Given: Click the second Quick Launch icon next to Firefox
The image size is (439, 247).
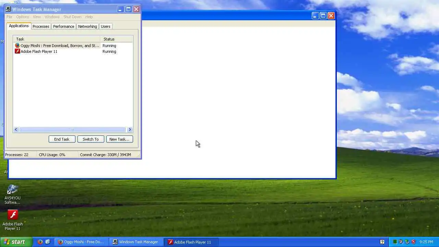Looking at the screenshot, I should (48, 242).
